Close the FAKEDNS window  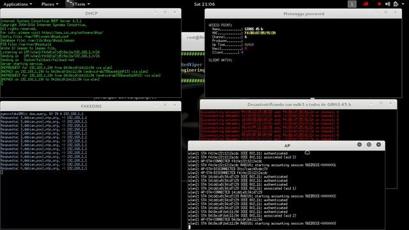click(174, 105)
